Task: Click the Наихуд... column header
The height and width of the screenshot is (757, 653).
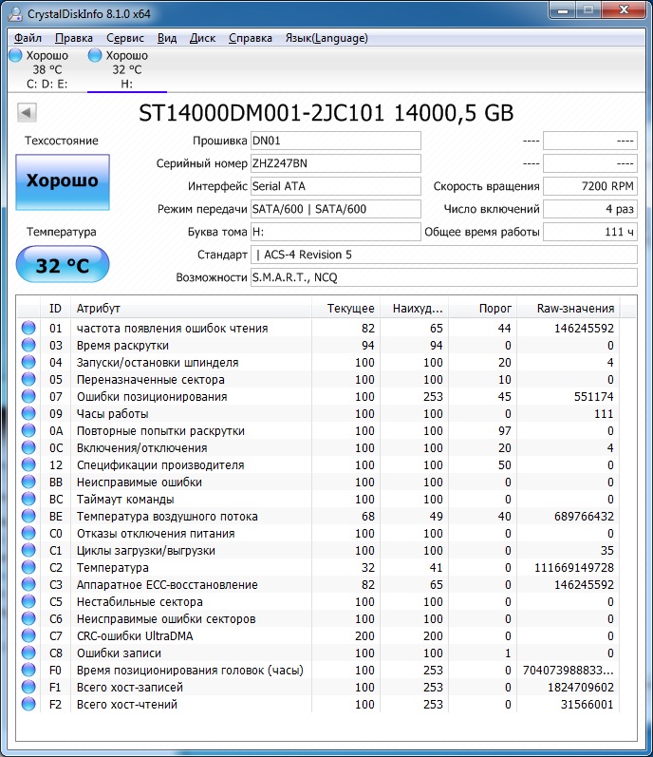Action: [x=414, y=308]
